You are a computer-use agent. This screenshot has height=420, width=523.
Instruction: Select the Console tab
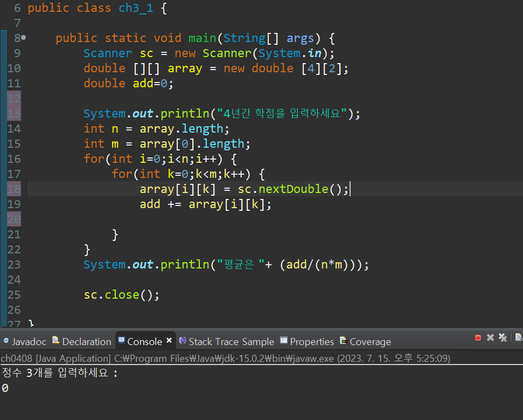(144, 341)
